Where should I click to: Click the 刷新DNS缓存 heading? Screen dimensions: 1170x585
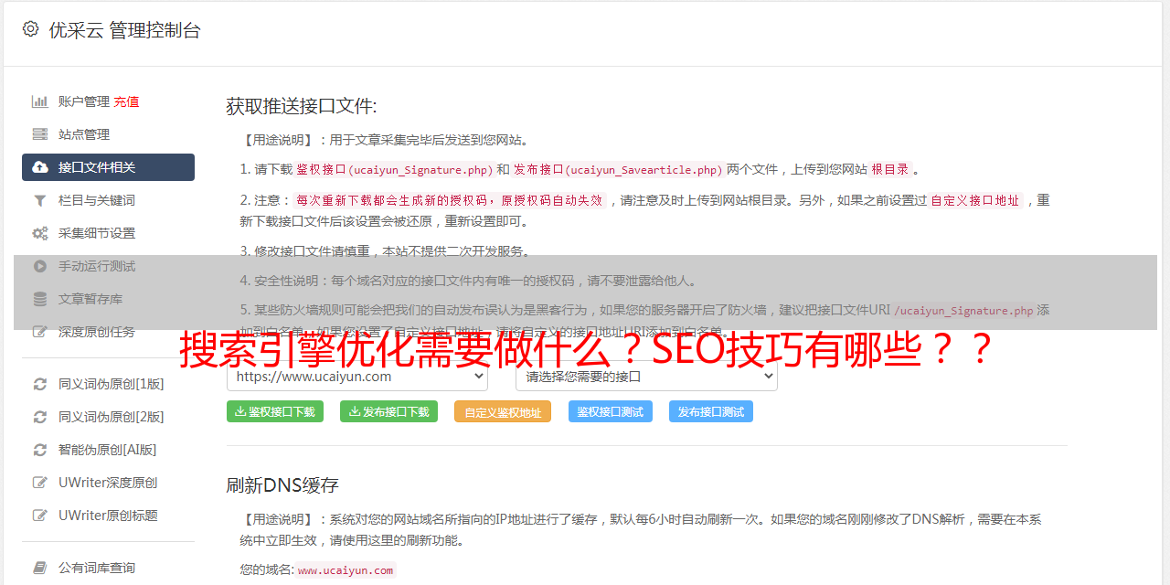(282, 485)
